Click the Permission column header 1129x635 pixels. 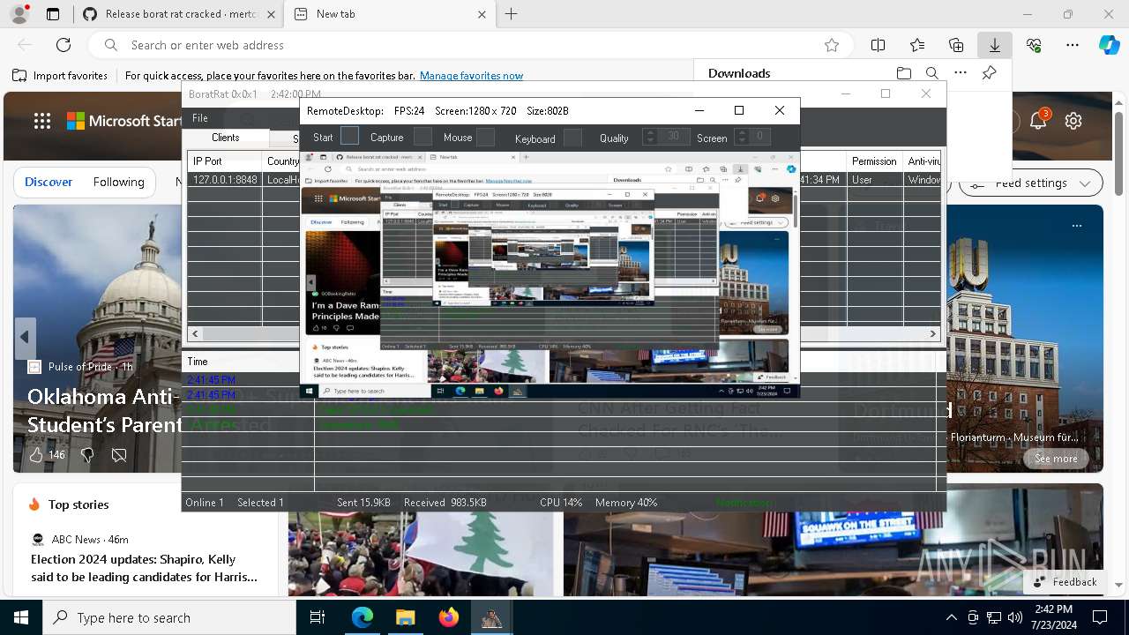(876, 161)
